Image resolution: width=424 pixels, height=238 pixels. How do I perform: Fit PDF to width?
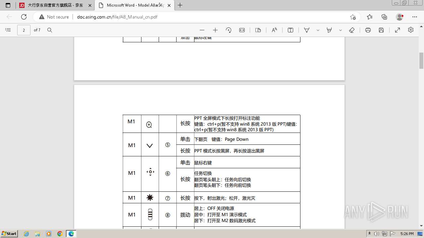[242, 30]
